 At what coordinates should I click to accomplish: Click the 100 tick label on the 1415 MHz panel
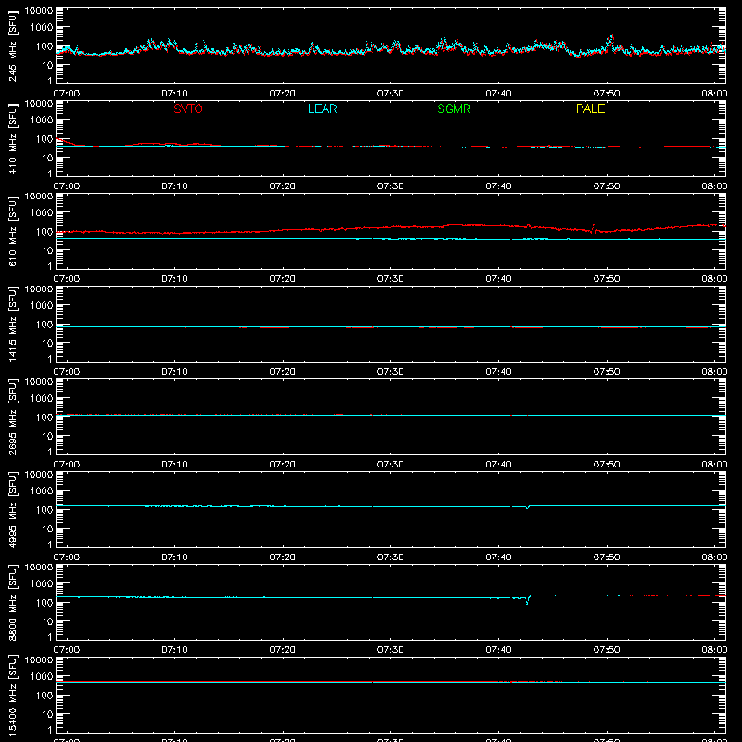[x=45, y=325]
